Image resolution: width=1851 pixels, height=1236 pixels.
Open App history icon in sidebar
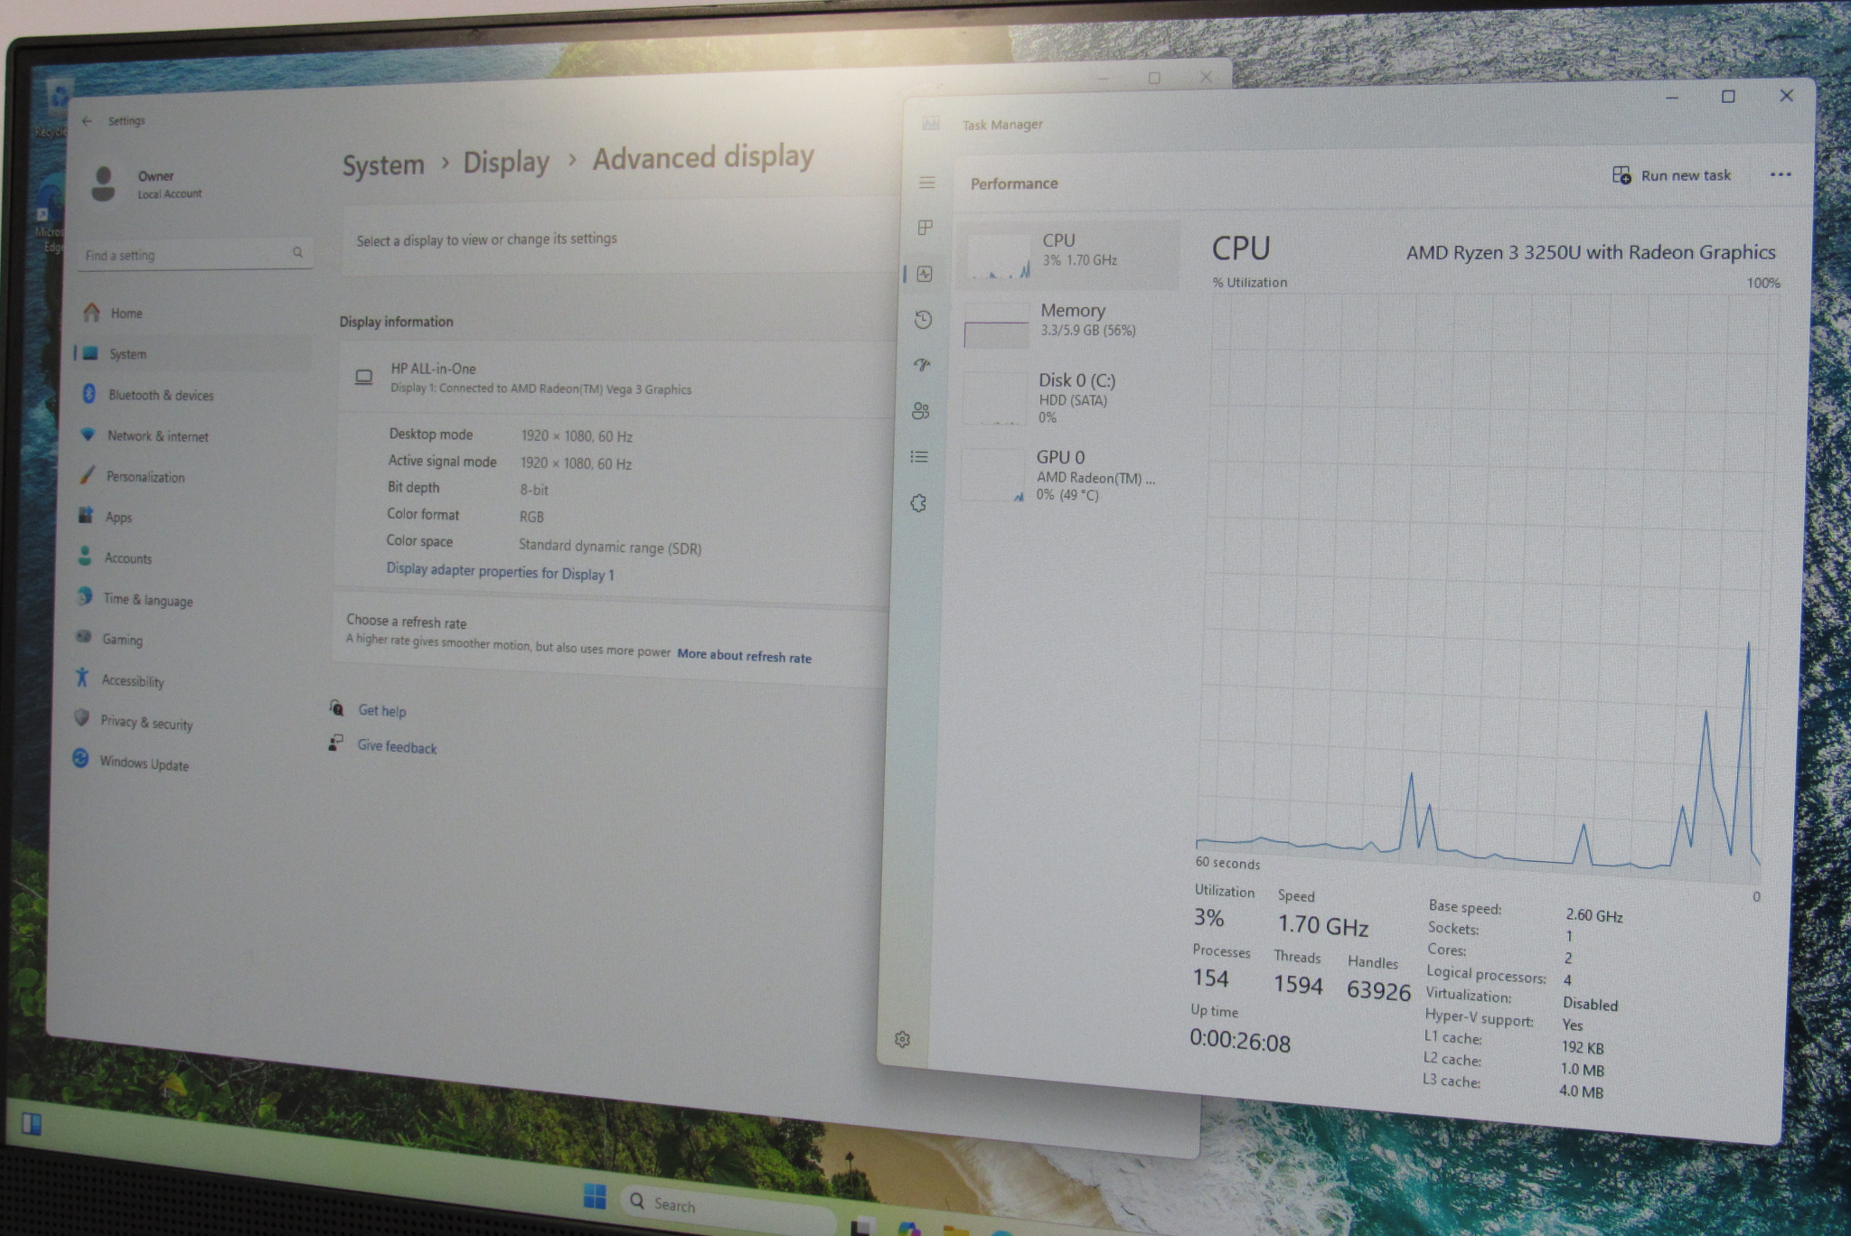point(923,319)
